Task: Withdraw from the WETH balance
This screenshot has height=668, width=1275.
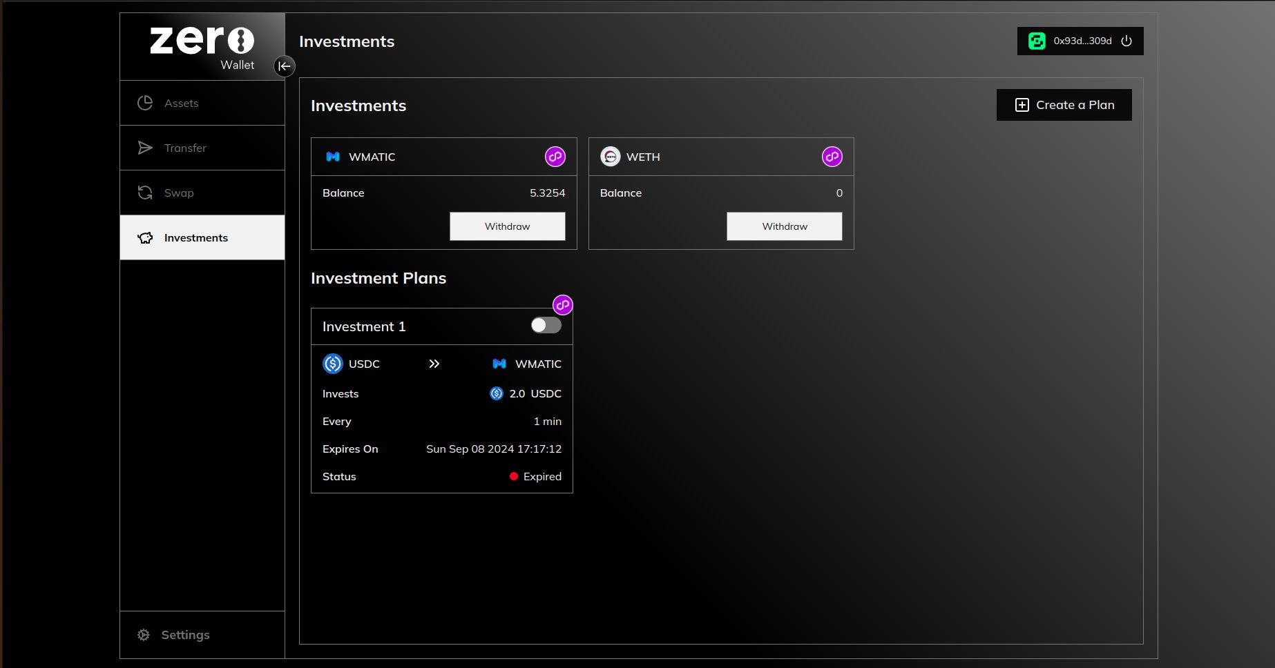Action: [785, 226]
